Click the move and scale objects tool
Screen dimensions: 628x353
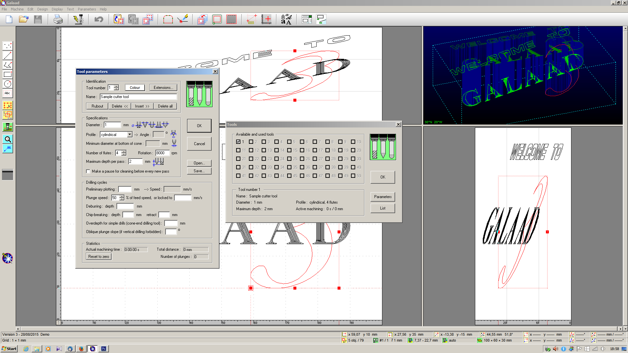(x=8, y=115)
